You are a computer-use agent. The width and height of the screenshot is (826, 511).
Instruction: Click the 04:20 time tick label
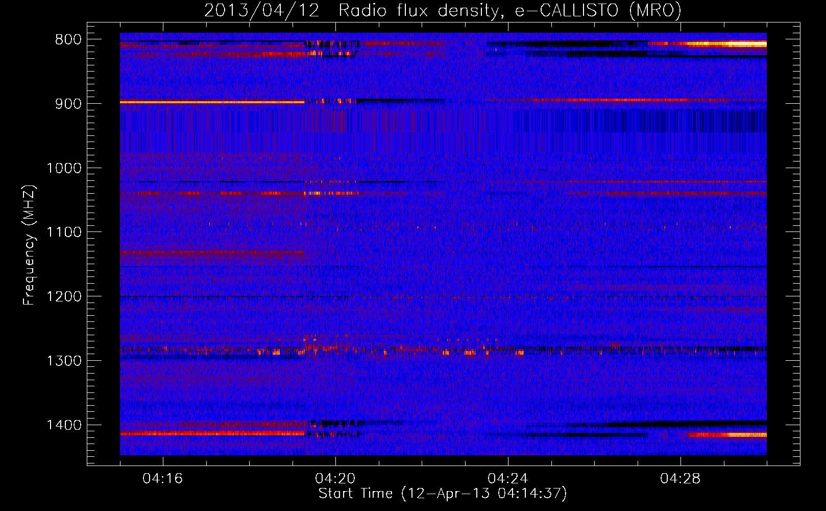click(335, 479)
